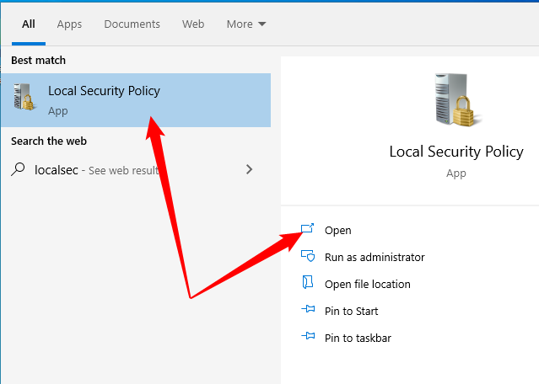Click the Pin to taskbar pin icon
Screen dimensions: 539x384
click(x=308, y=338)
